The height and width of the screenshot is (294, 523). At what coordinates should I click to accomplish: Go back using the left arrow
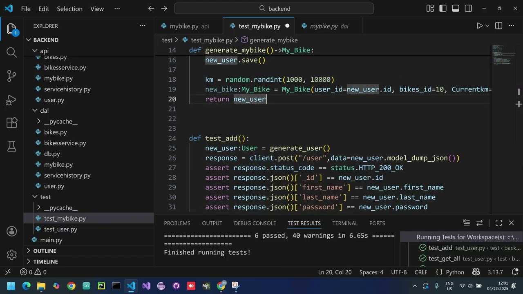click(151, 8)
